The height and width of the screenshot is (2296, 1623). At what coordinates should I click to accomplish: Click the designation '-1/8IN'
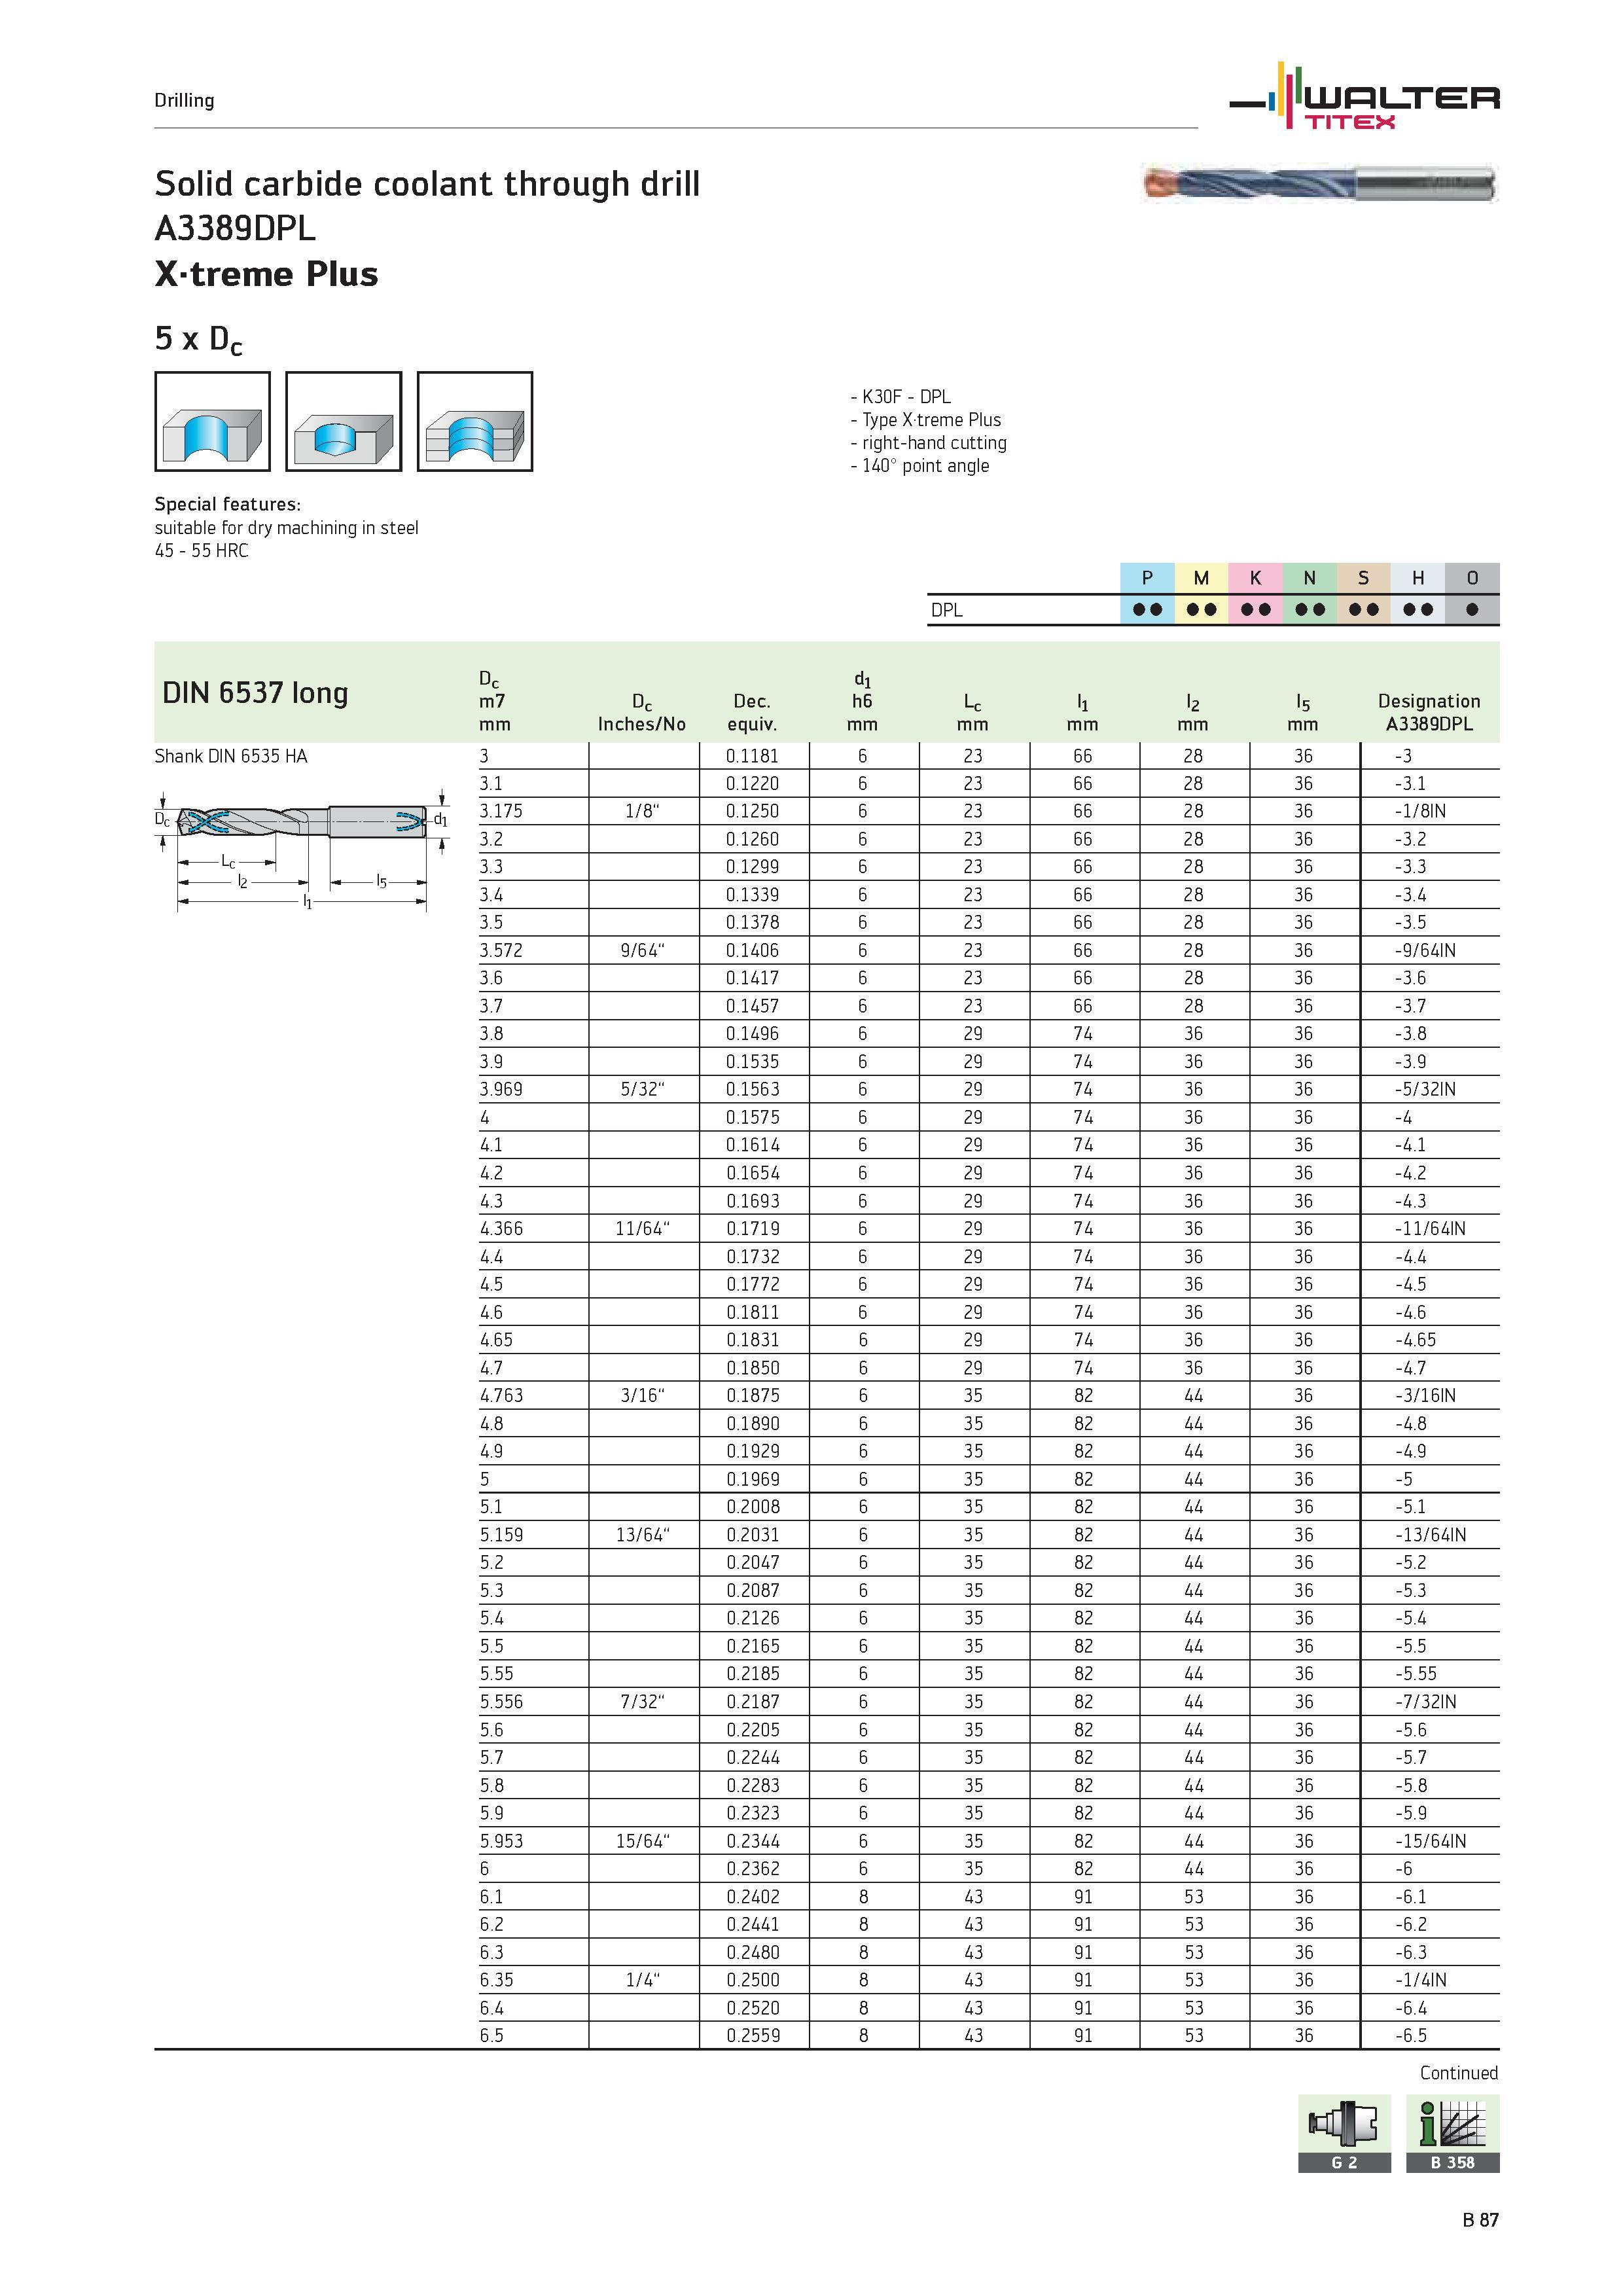tap(1420, 811)
